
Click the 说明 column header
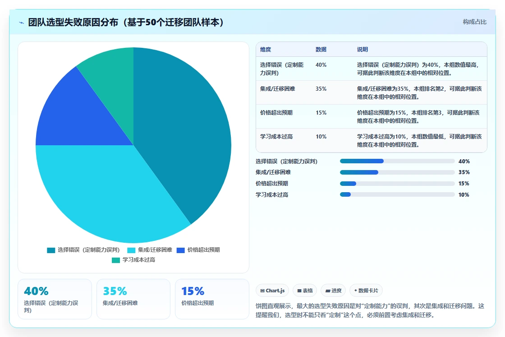pos(363,50)
